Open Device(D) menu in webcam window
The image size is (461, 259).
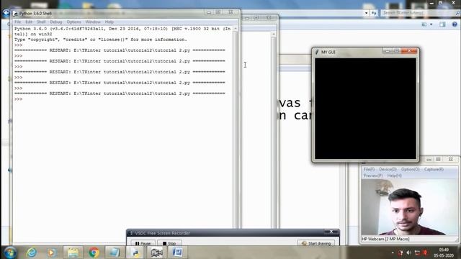388,170
